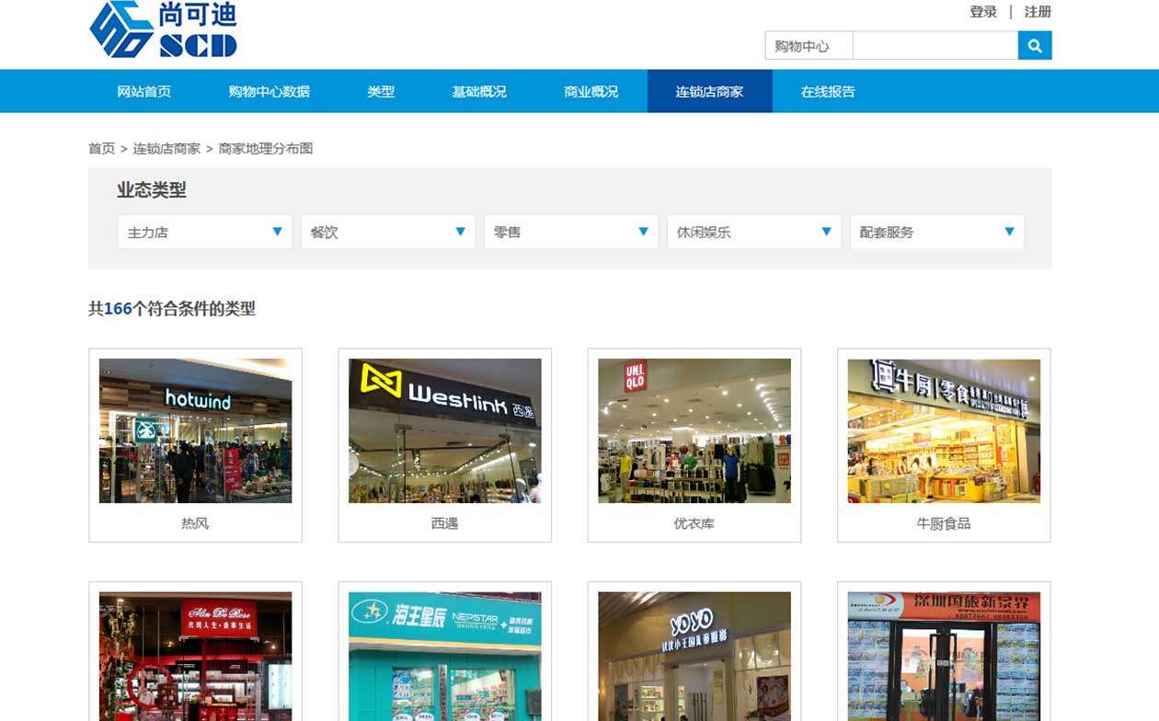Open the 主力店 dropdown

[x=204, y=232]
